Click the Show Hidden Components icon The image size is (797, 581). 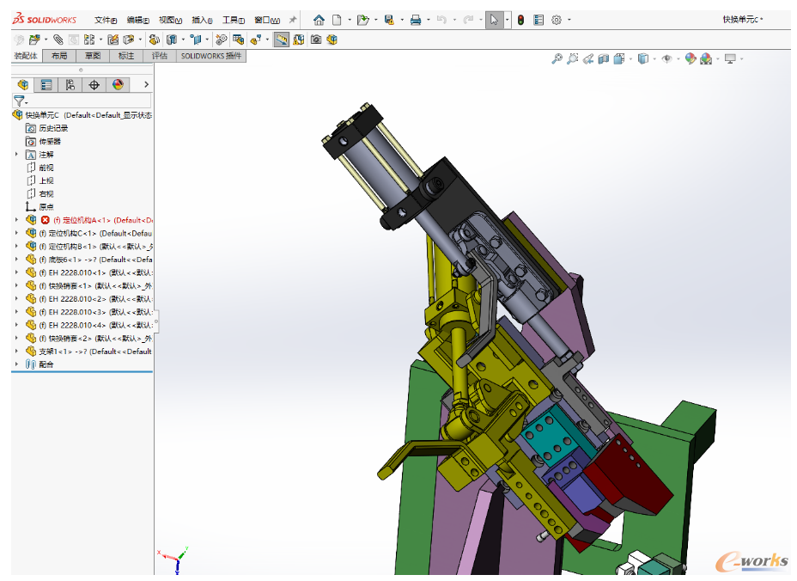(x=154, y=40)
